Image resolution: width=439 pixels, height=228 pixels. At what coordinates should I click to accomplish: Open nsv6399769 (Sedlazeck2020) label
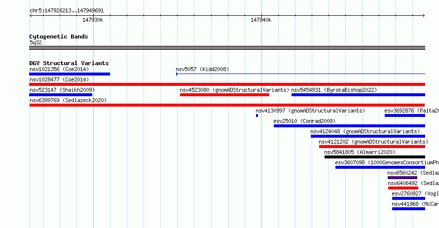click(68, 100)
